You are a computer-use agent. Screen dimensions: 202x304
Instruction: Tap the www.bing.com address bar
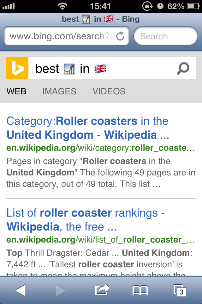click(x=62, y=36)
